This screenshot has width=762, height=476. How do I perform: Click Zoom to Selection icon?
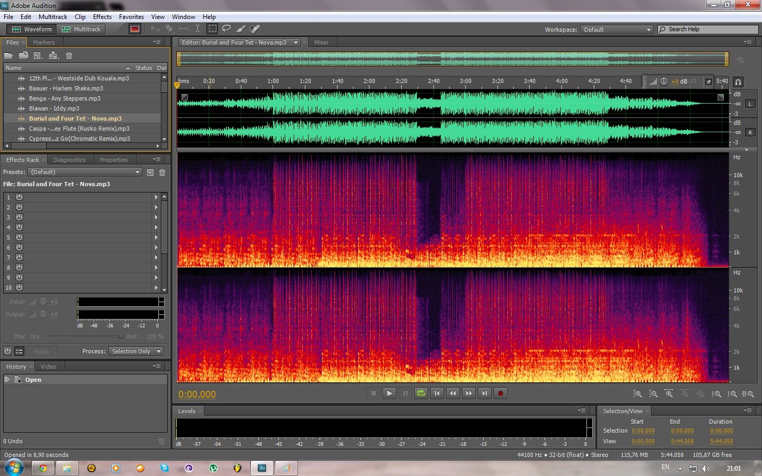click(x=748, y=394)
